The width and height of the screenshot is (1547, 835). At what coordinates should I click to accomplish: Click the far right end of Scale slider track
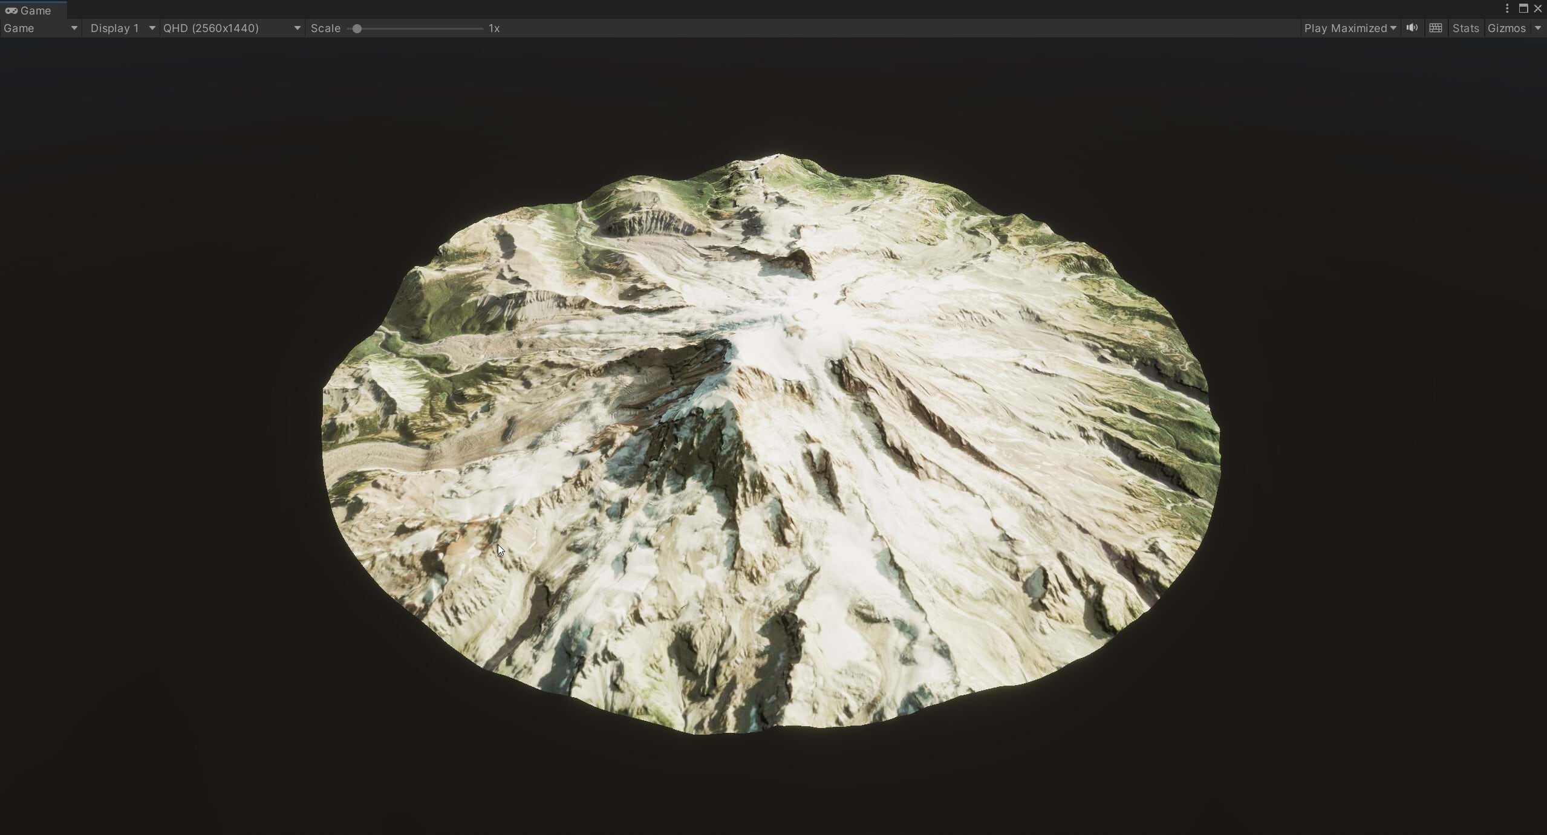pyautogui.click(x=481, y=28)
